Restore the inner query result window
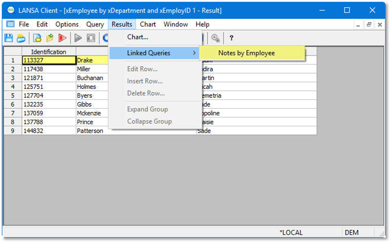Image resolution: width=391 pixels, height=243 pixels. coord(369,25)
